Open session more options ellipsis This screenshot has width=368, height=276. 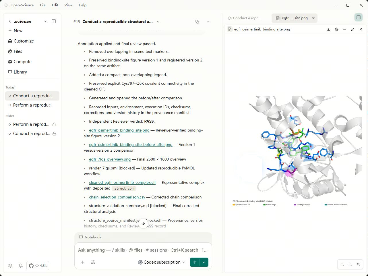pyautogui.click(x=209, y=22)
